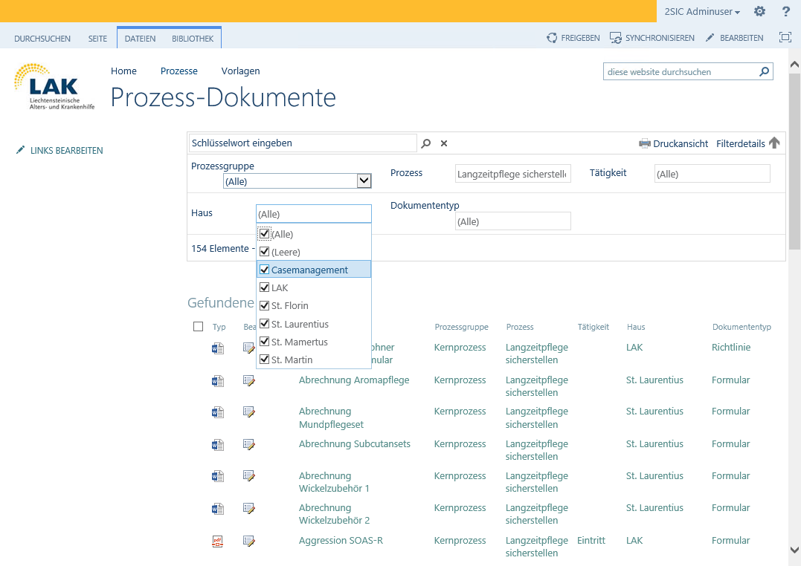Open help via the question mark icon
This screenshot has height=566, width=801.
(786, 11)
